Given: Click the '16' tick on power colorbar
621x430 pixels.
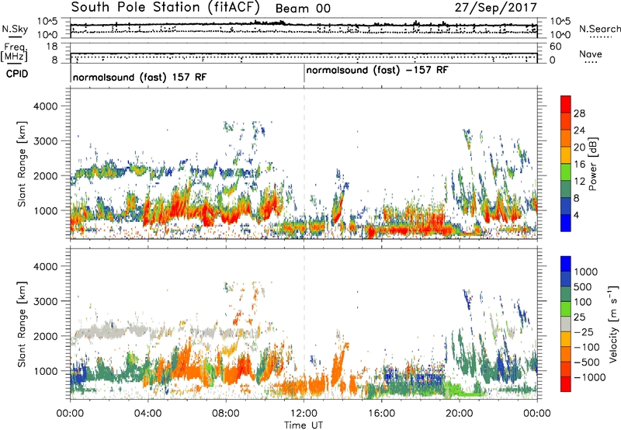Looking at the screenshot, I should tap(579, 165).
